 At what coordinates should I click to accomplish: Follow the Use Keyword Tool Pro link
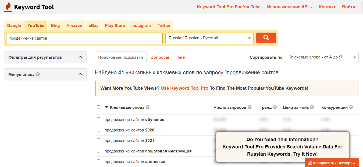pos(184,88)
